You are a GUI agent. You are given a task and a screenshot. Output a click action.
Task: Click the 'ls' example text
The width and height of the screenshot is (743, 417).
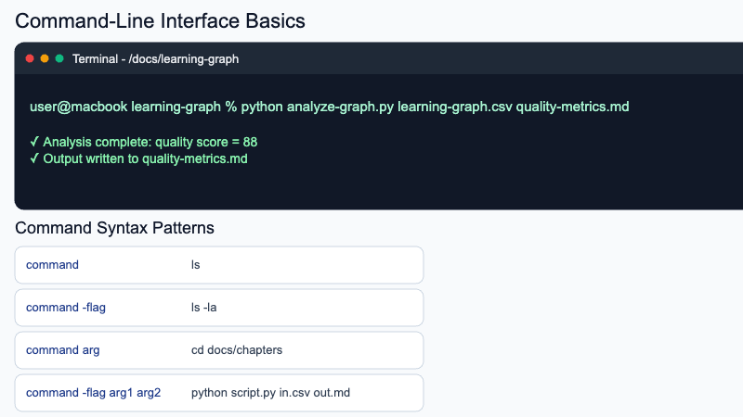(195, 265)
